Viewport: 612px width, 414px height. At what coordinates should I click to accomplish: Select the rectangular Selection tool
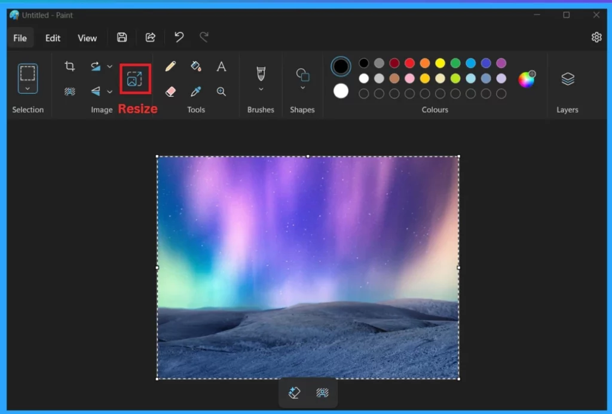click(27, 73)
